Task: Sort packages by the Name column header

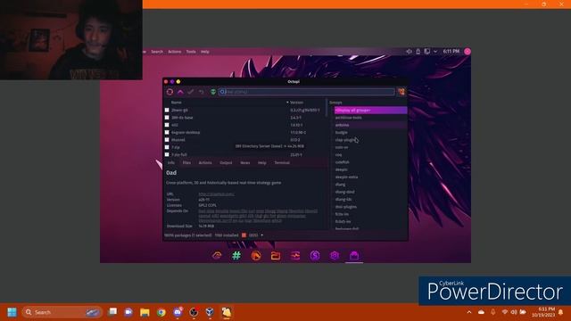Action: point(177,103)
